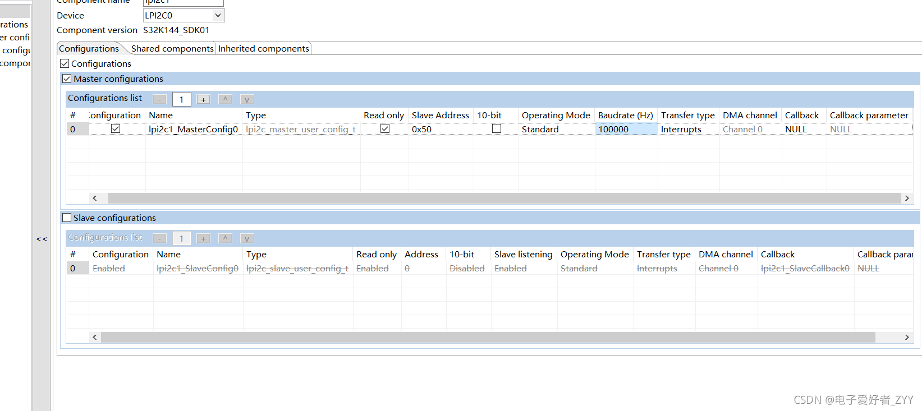This screenshot has height=411, width=922.
Task: Click the slave Address 0 cell
Action: [424, 268]
